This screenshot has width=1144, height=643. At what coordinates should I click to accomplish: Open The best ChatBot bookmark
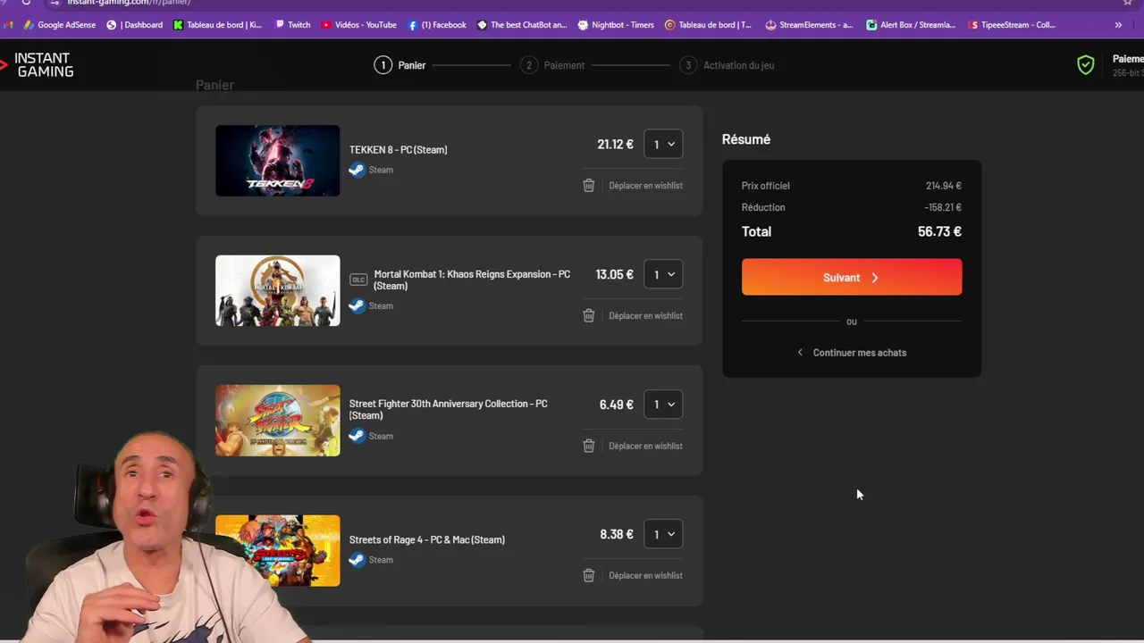coord(522,25)
